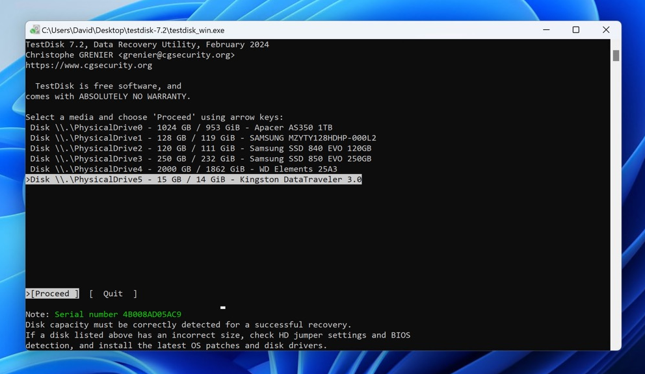
Task: Click the green serial number text
Action: point(118,314)
